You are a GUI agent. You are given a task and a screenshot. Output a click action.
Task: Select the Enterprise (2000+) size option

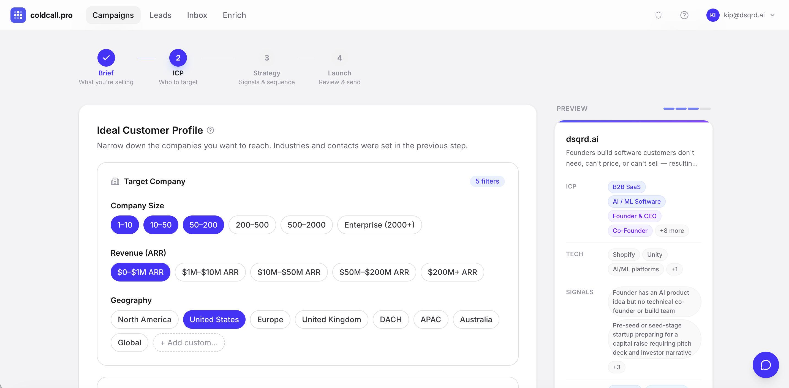coord(379,225)
